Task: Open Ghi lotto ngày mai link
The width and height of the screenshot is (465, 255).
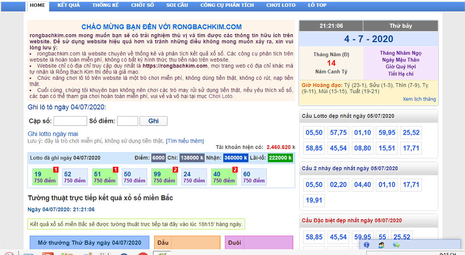Action: click(53, 134)
